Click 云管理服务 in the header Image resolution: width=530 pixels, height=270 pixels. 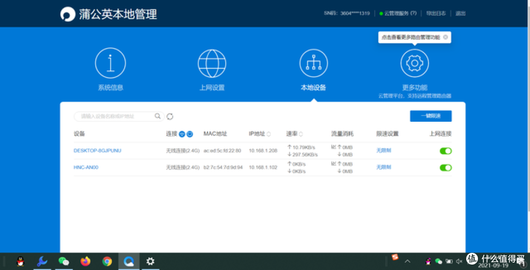tap(397, 14)
